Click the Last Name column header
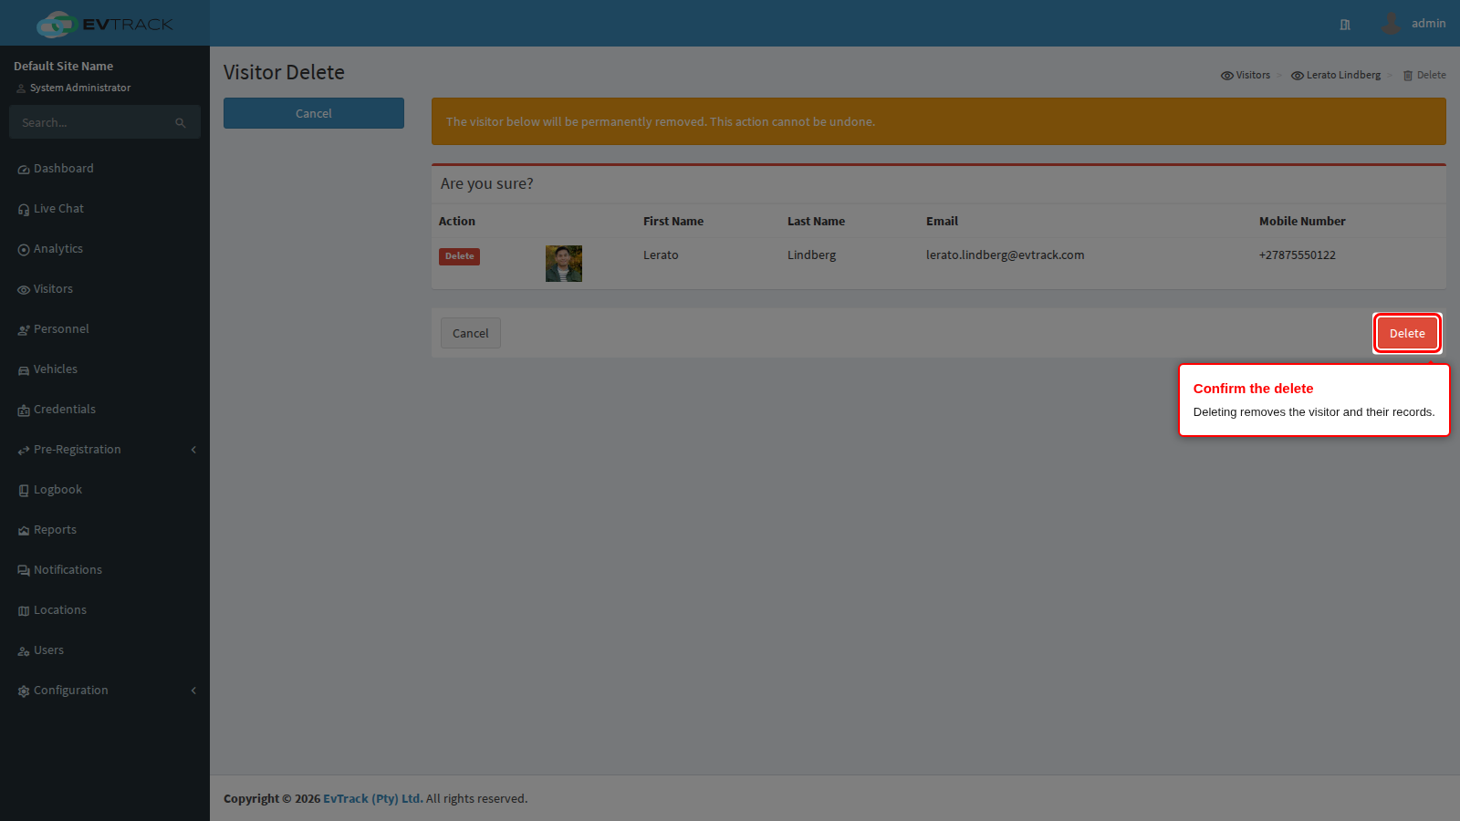This screenshot has width=1460, height=821. point(816,221)
